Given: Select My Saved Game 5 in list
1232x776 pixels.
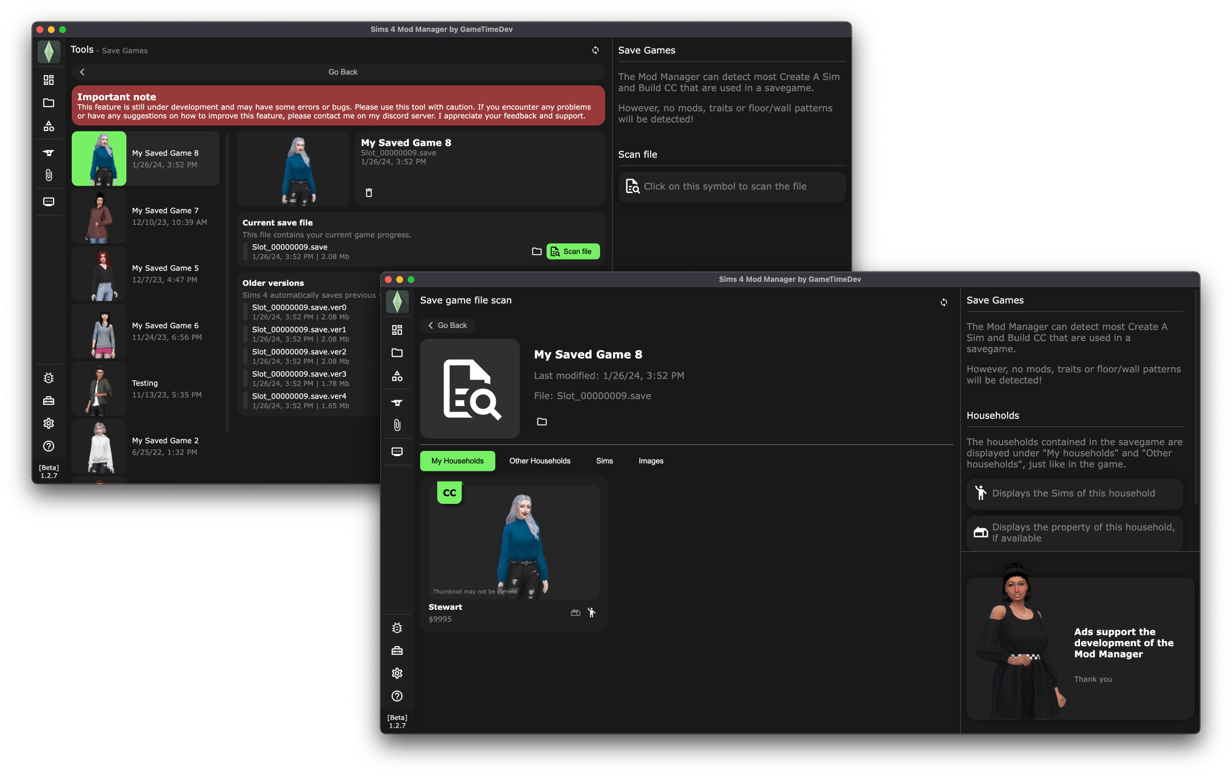Looking at the screenshot, I should pyautogui.click(x=146, y=274).
